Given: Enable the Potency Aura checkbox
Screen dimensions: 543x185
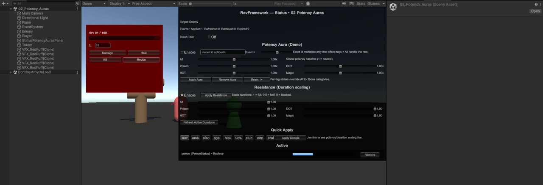Looking at the screenshot, I should click(182, 52).
